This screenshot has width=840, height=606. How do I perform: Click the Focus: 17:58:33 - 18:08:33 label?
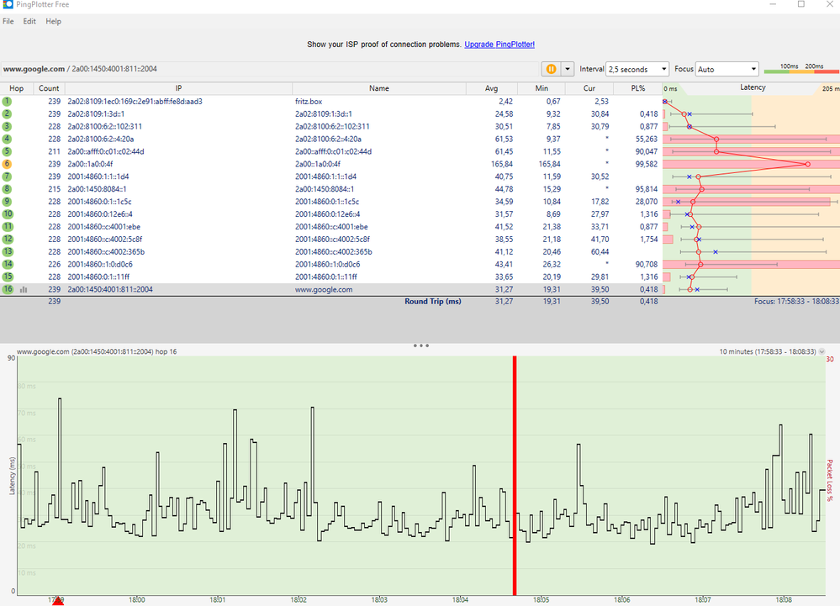click(796, 302)
